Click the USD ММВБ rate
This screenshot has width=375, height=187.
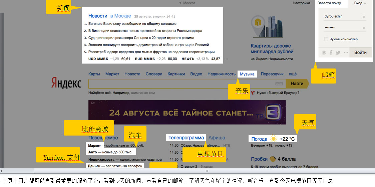[x=109, y=59]
